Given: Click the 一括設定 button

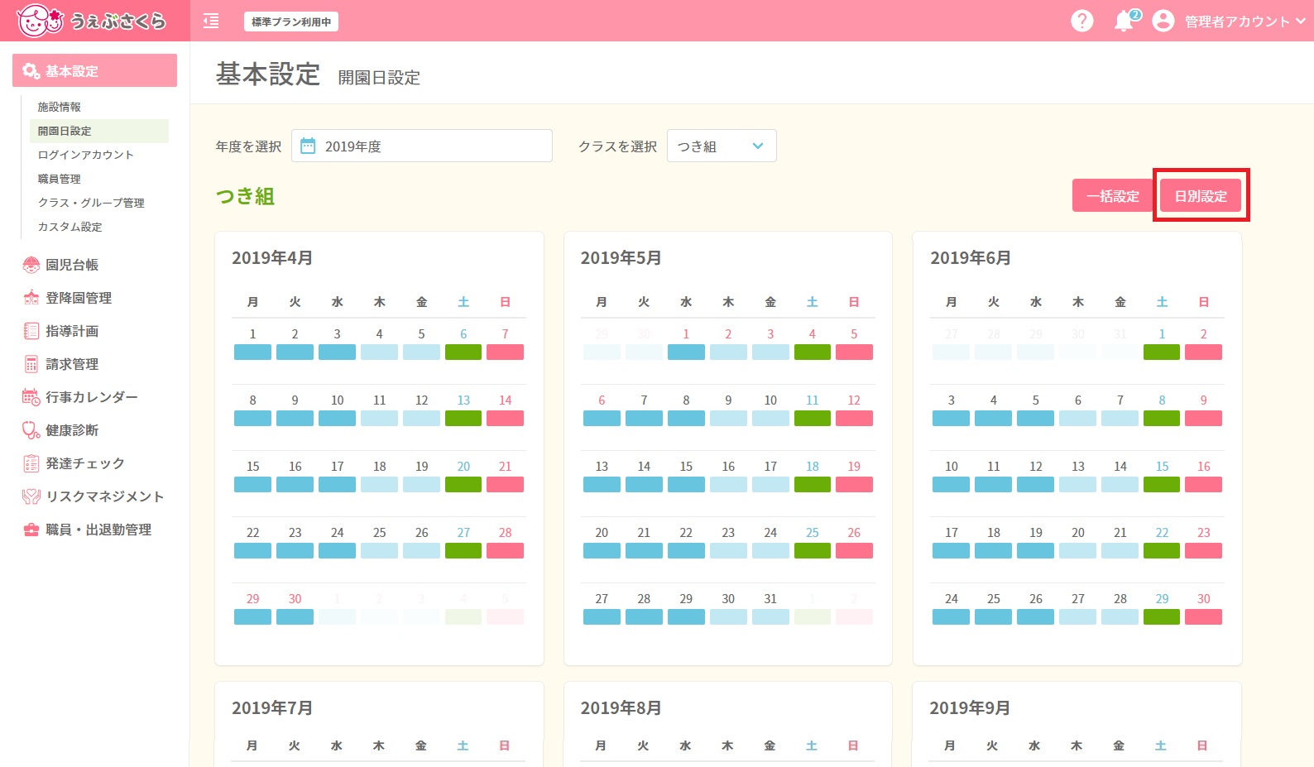Looking at the screenshot, I should click(x=1113, y=195).
